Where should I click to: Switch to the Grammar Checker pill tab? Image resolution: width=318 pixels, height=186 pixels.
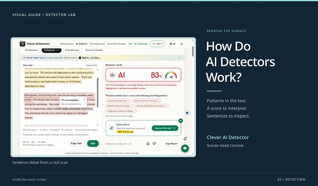pyautogui.click(x=94, y=50)
